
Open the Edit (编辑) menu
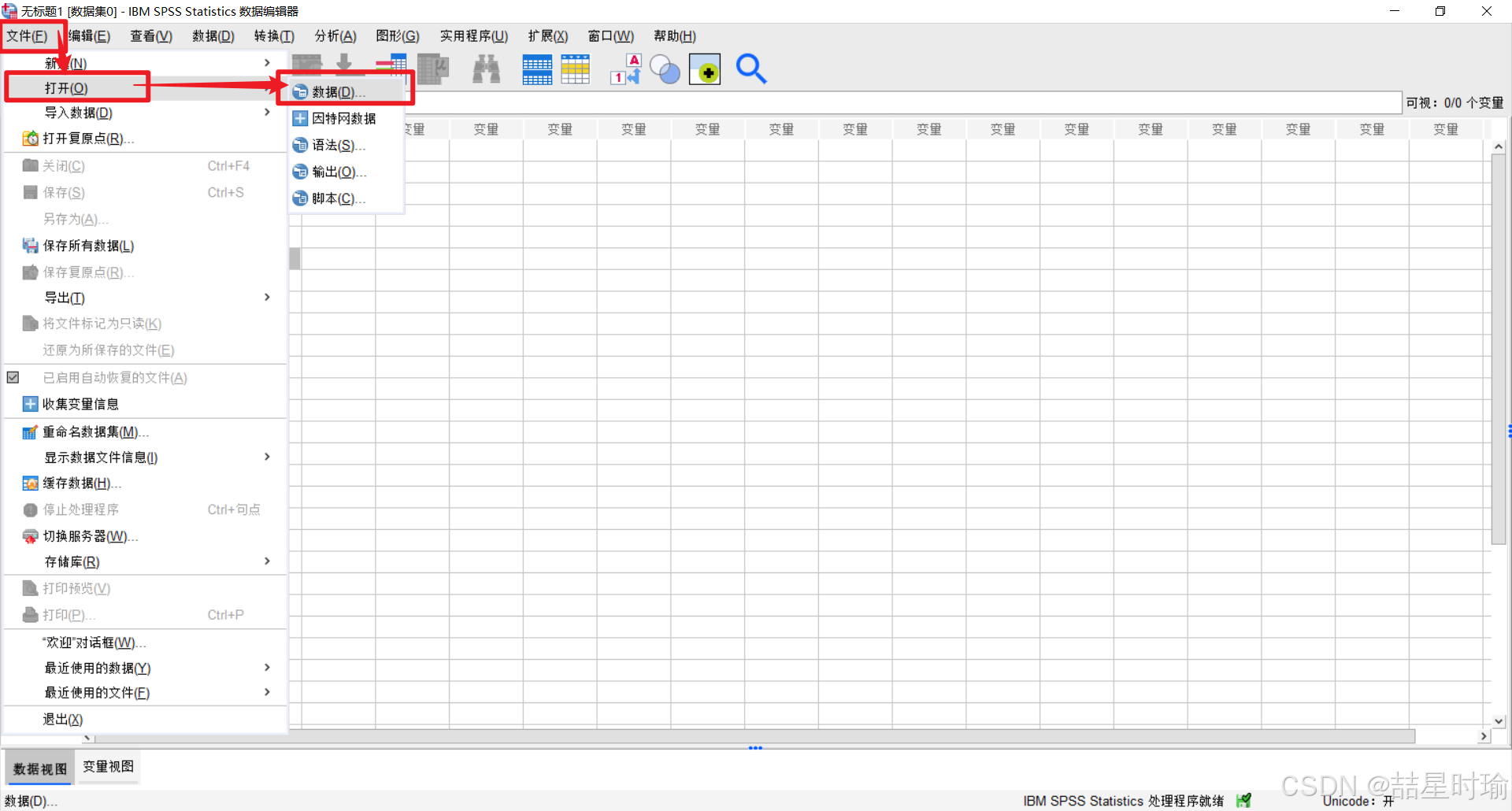click(x=89, y=36)
